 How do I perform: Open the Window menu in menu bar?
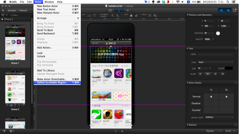point(49,2)
